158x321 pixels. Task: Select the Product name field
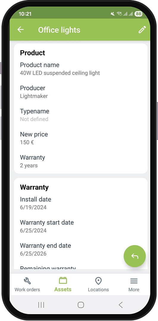(81, 69)
